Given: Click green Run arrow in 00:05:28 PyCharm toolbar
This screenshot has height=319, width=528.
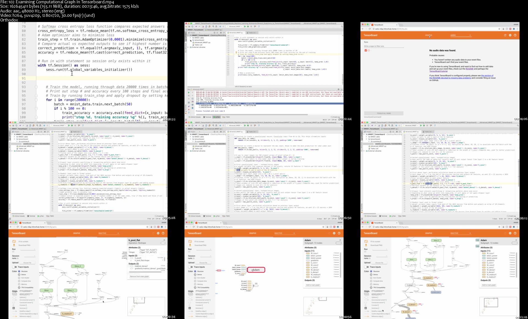Looking at the screenshot, I should (69, 126).
